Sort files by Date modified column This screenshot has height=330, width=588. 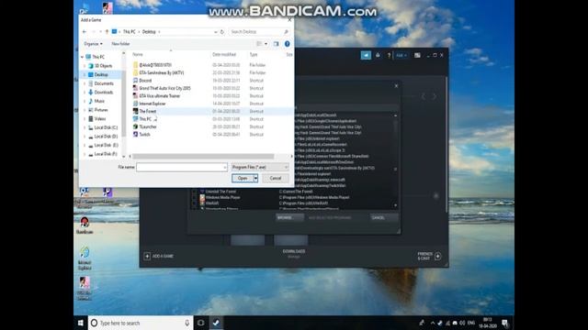(224, 55)
